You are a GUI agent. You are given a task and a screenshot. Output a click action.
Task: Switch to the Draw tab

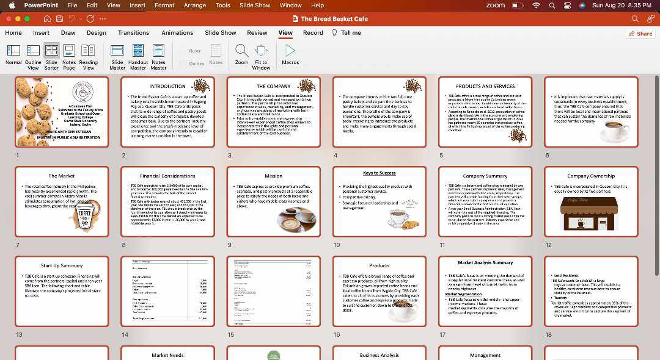(x=68, y=33)
